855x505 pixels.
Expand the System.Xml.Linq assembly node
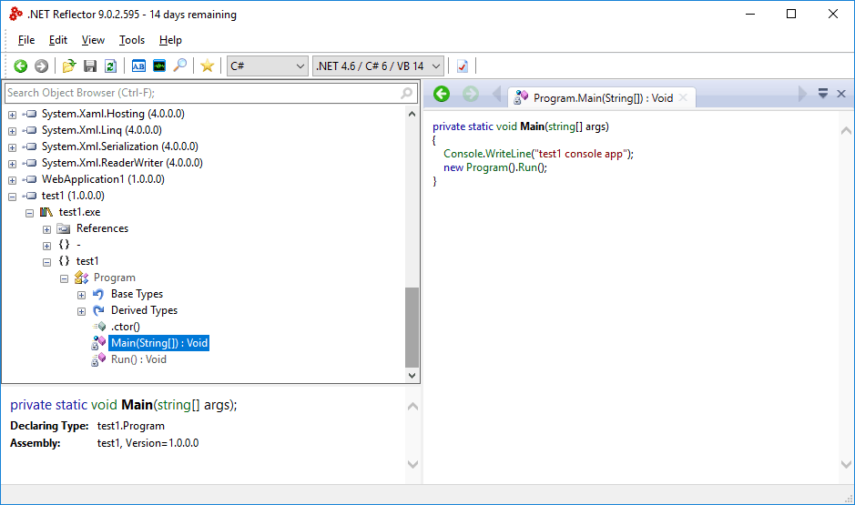12,130
